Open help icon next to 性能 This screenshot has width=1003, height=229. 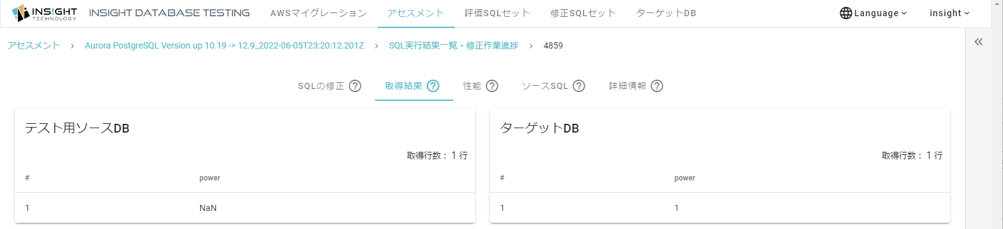pos(492,86)
